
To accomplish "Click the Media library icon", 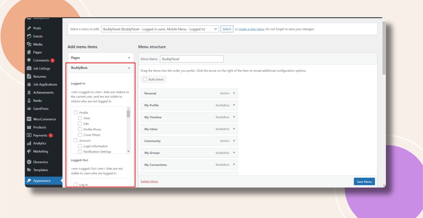I will [x=29, y=44].
